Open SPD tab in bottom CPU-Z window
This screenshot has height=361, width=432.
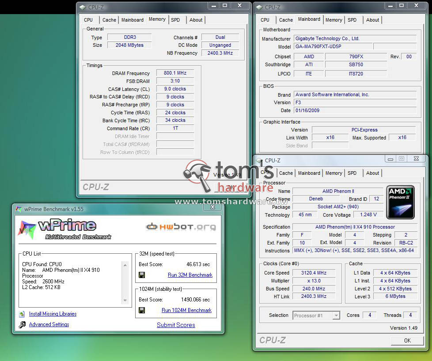click(x=352, y=173)
